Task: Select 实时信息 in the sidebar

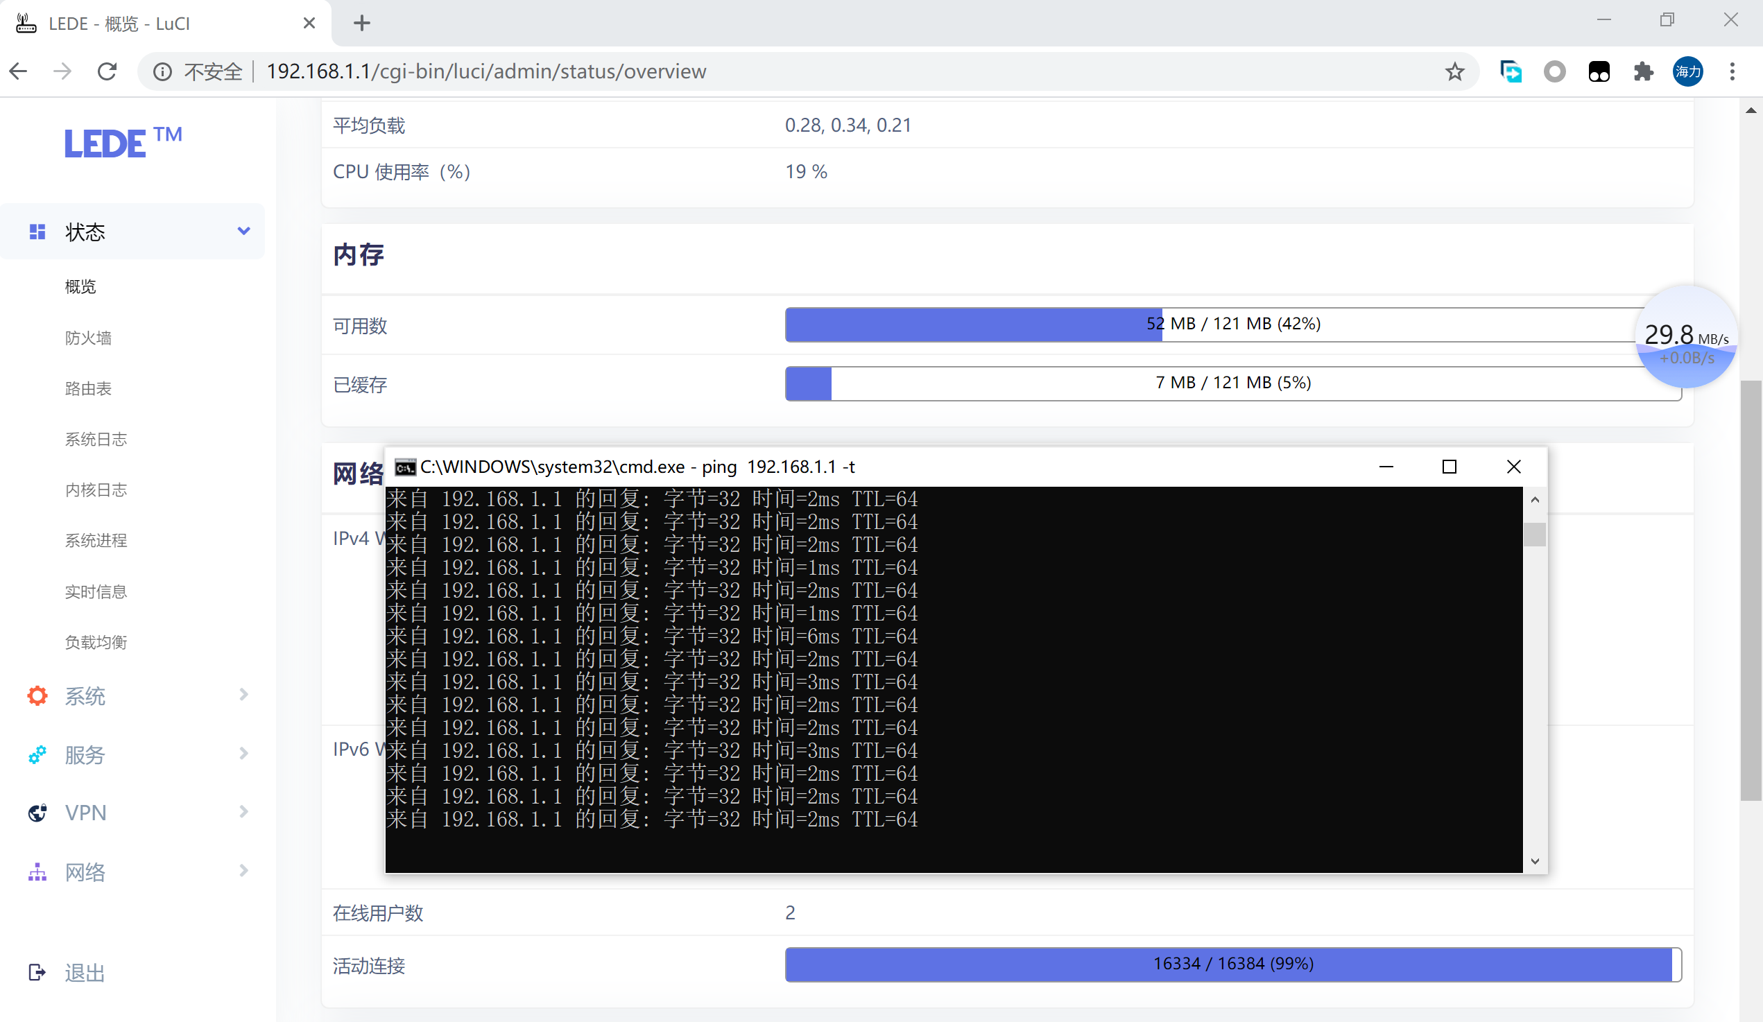Action: click(96, 592)
